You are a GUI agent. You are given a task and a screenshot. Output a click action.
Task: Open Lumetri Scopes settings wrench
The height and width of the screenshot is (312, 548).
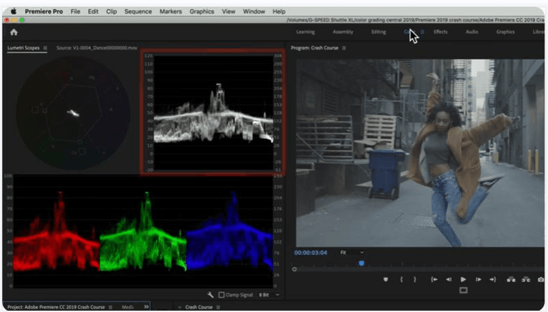211,295
